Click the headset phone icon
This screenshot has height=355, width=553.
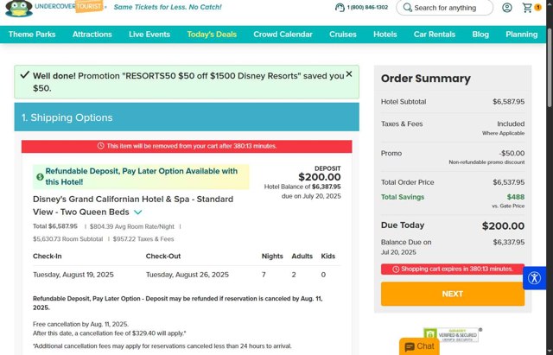[x=340, y=8]
